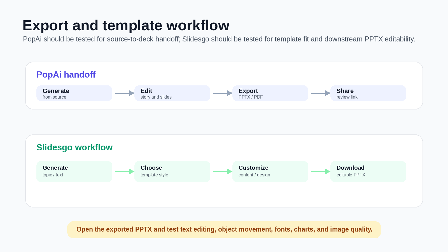Click the subtitle about PopAi and Slidesgo testing
Screen dimensions: 448x252
[219, 39]
